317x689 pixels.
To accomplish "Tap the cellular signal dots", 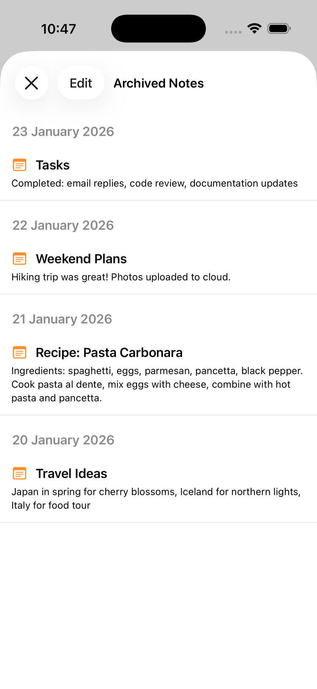I will point(233,32).
